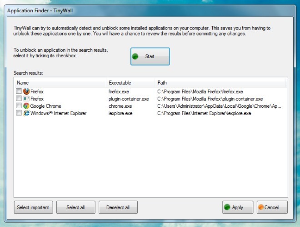Select the iexplore.exe executable cell
The image size is (300, 227).
pos(120,113)
